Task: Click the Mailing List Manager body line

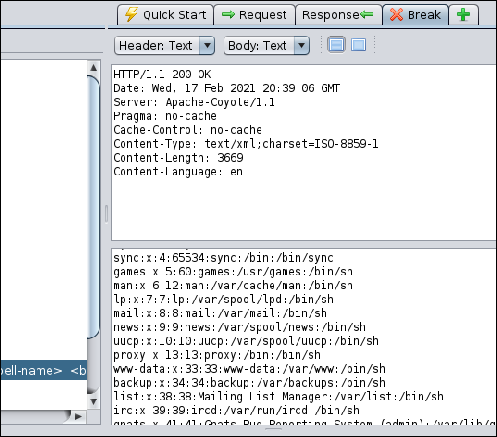Action: (278, 397)
